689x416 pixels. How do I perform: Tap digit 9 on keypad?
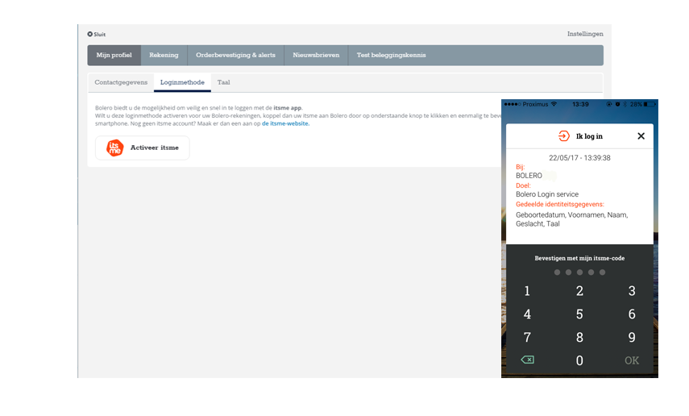coord(632,338)
